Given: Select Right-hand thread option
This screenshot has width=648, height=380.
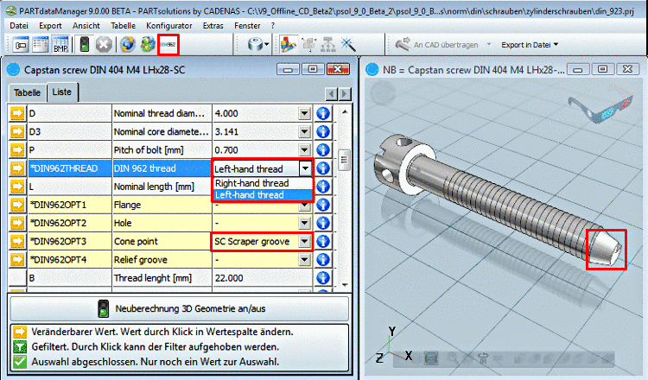Looking at the screenshot, I should click(x=263, y=183).
